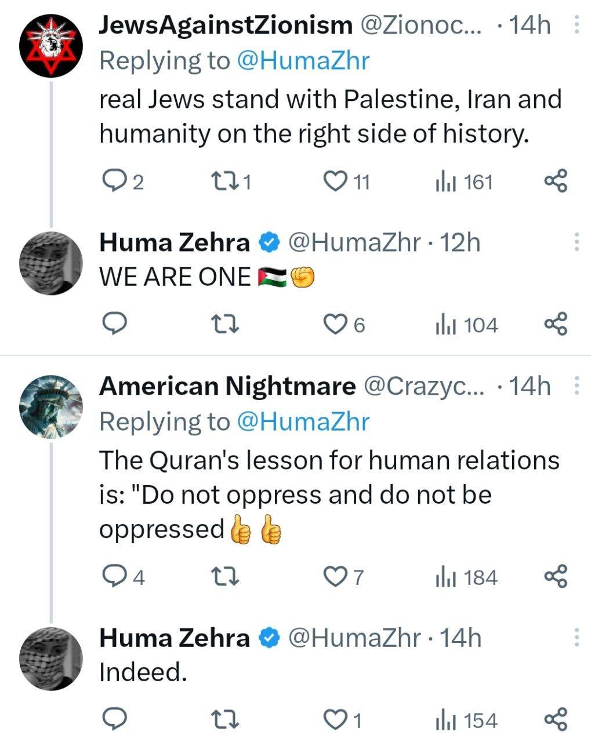Open @HumaZhr mention link under JewsAgainstZionism
Image resolution: width=591 pixels, height=742 pixels.
point(302,60)
